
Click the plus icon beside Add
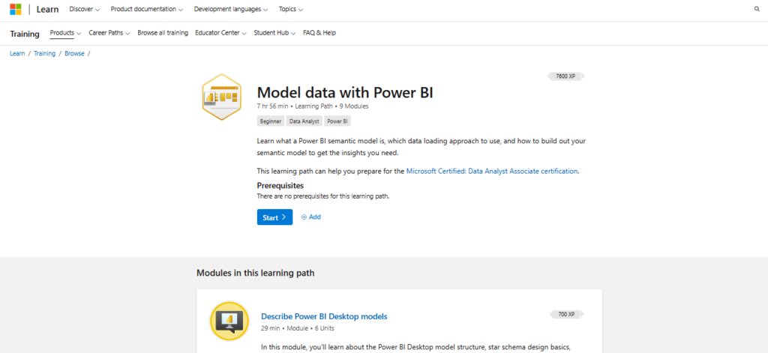click(304, 217)
